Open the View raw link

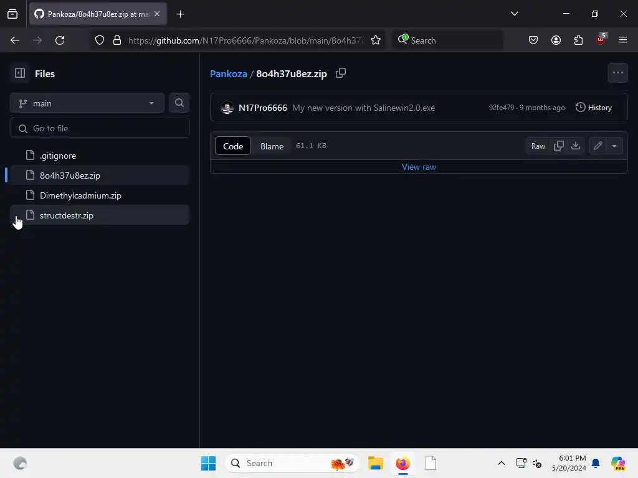419,167
